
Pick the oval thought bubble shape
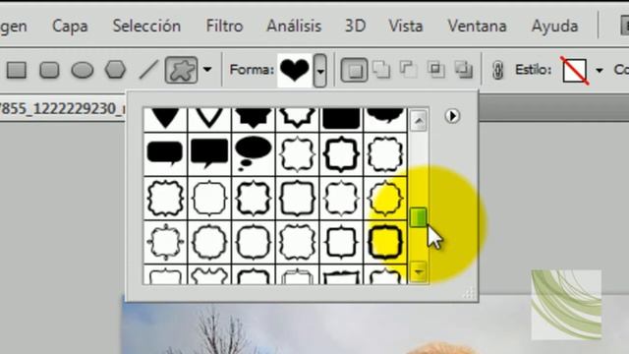(254, 154)
